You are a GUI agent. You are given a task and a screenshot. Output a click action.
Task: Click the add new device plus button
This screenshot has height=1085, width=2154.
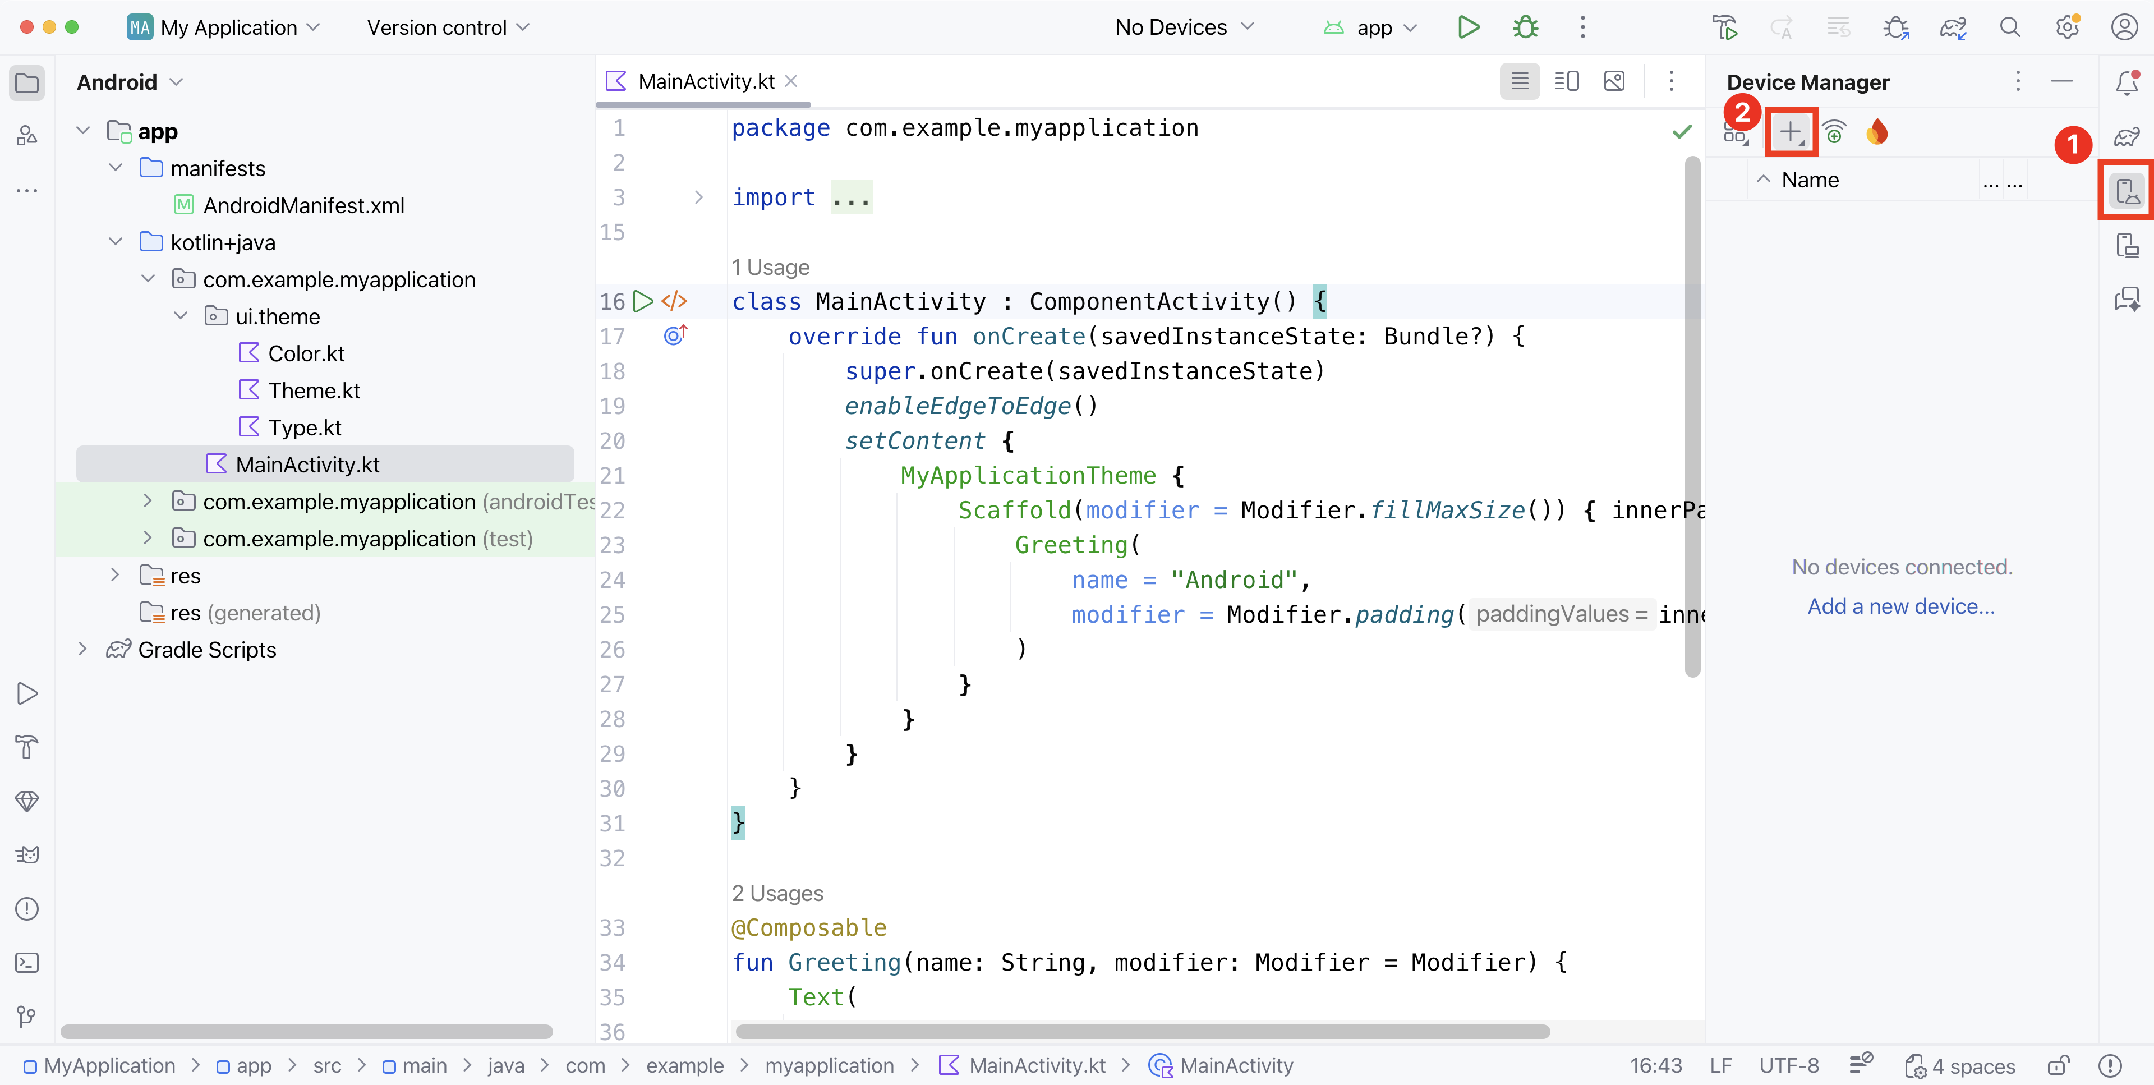(1789, 132)
